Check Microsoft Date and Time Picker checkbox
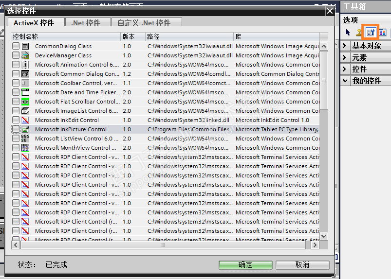This screenshot has width=391, height=279. coord(16,92)
